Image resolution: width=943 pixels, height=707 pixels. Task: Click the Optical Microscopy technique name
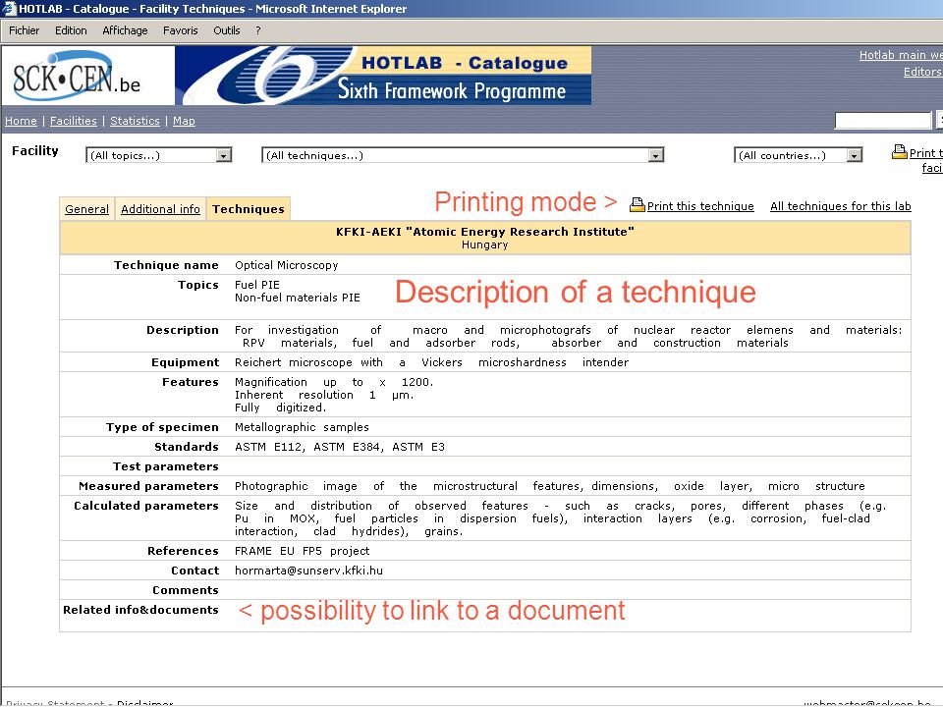pyautogui.click(x=286, y=265)
